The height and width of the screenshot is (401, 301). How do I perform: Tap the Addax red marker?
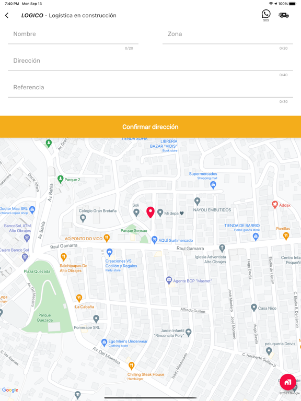point(275,205)
